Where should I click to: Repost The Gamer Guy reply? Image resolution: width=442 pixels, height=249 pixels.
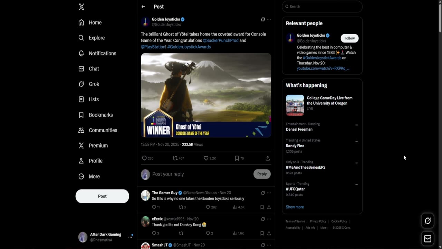coord(182,207)
